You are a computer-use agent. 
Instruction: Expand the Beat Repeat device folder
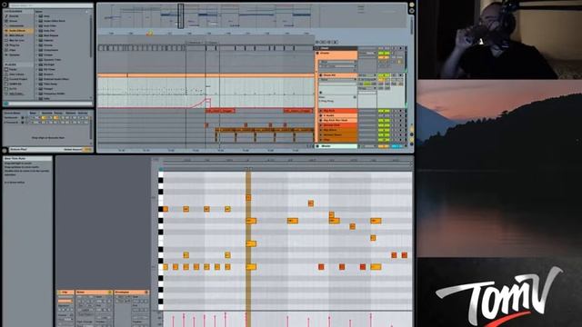pos(36,35)
